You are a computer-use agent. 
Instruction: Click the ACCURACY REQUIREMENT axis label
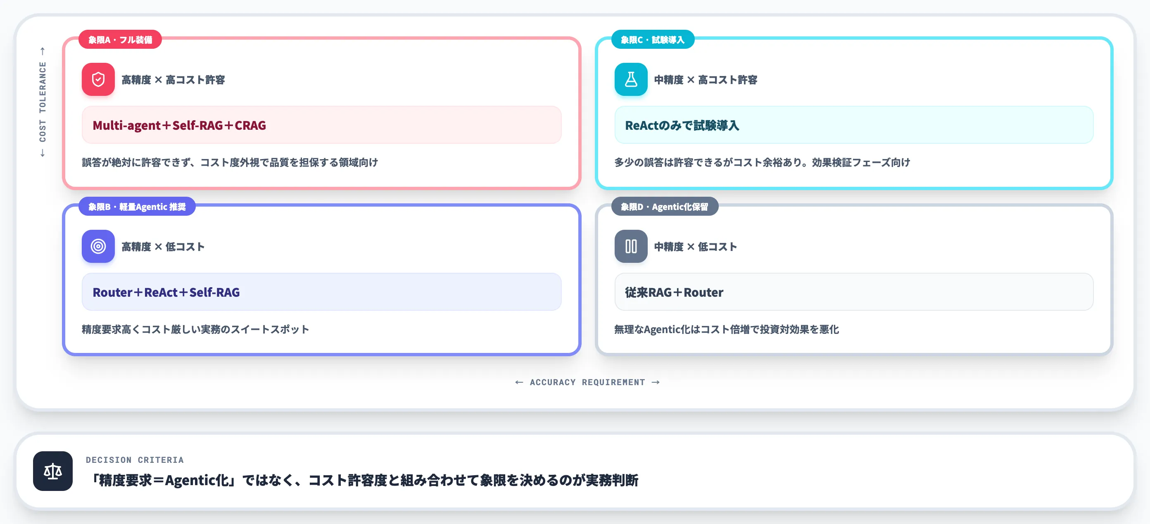pos(587,382)
